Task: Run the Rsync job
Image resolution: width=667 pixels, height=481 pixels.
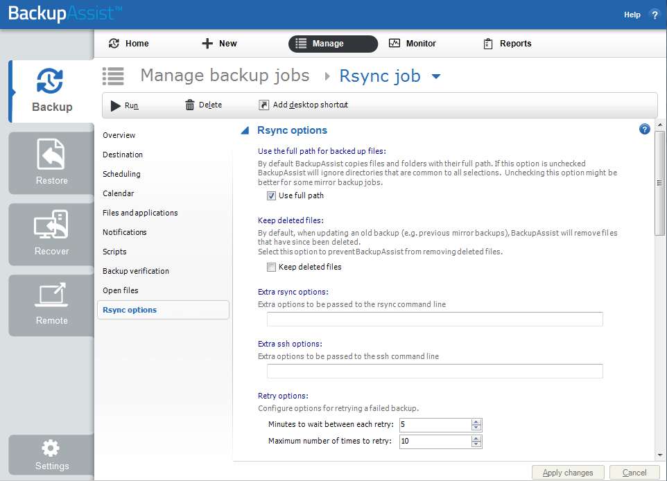Action: click(125, 105)
